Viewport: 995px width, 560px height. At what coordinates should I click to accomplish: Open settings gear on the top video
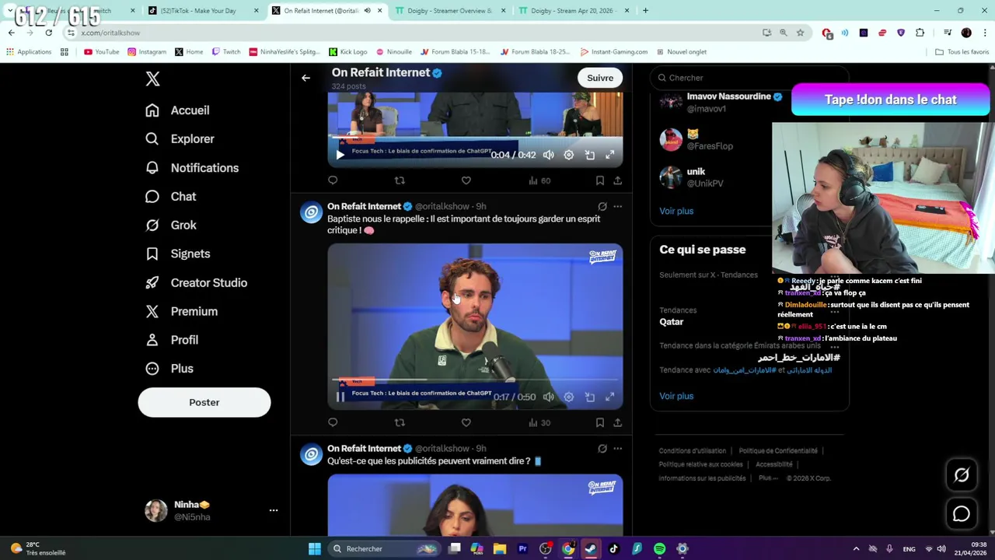click(x=569, y=155)
